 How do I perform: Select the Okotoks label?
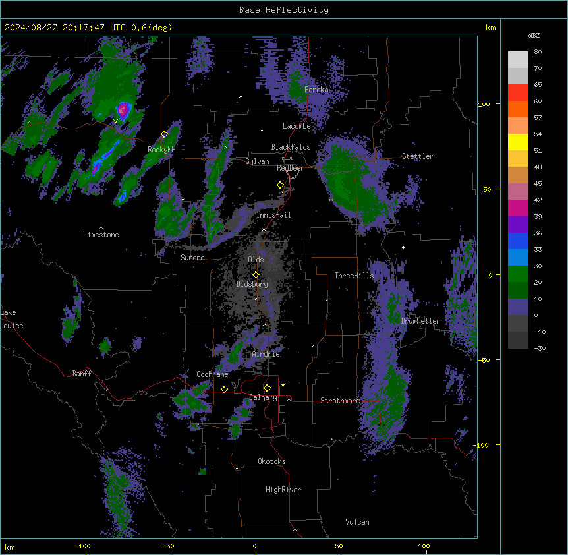(271, 461)
